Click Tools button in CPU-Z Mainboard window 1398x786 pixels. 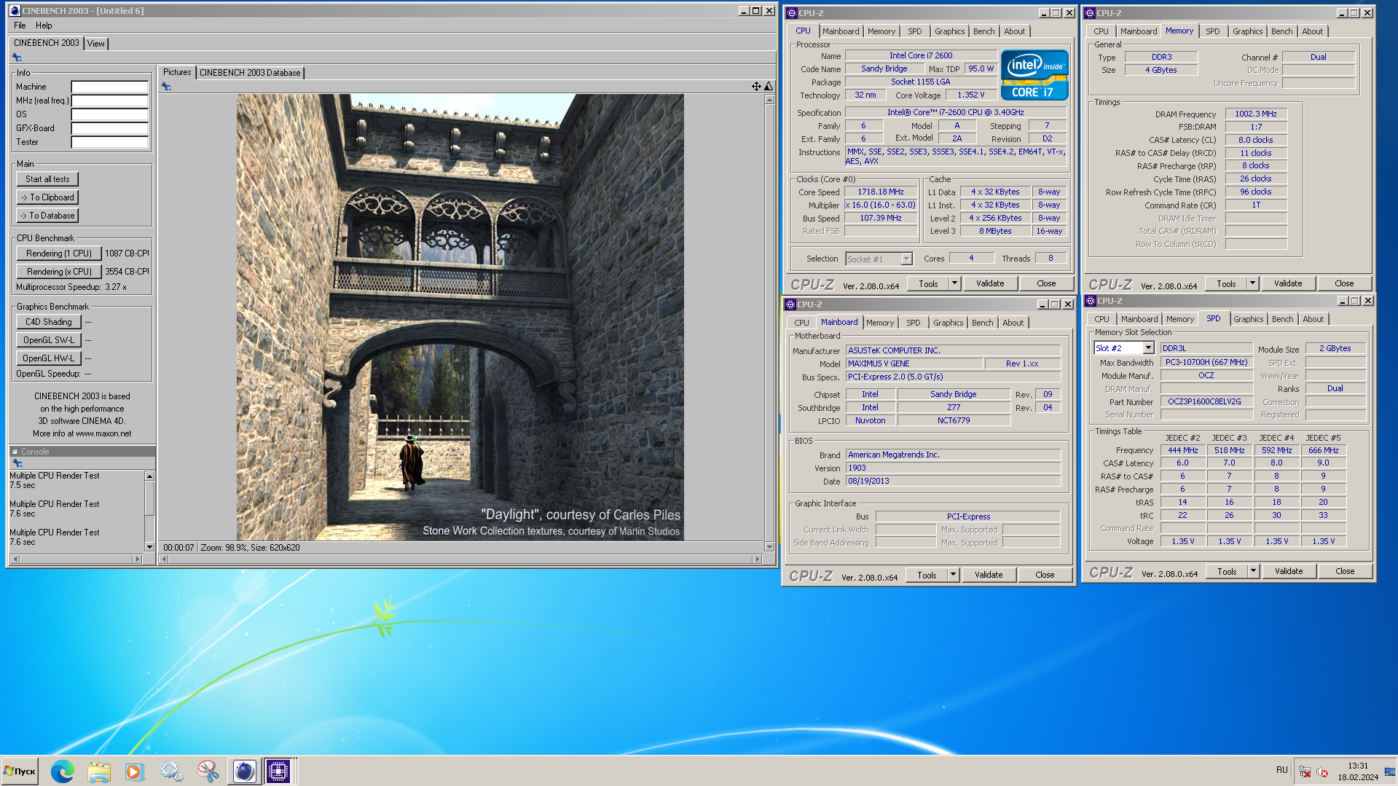pyautogui.click(x=927, y=575)
